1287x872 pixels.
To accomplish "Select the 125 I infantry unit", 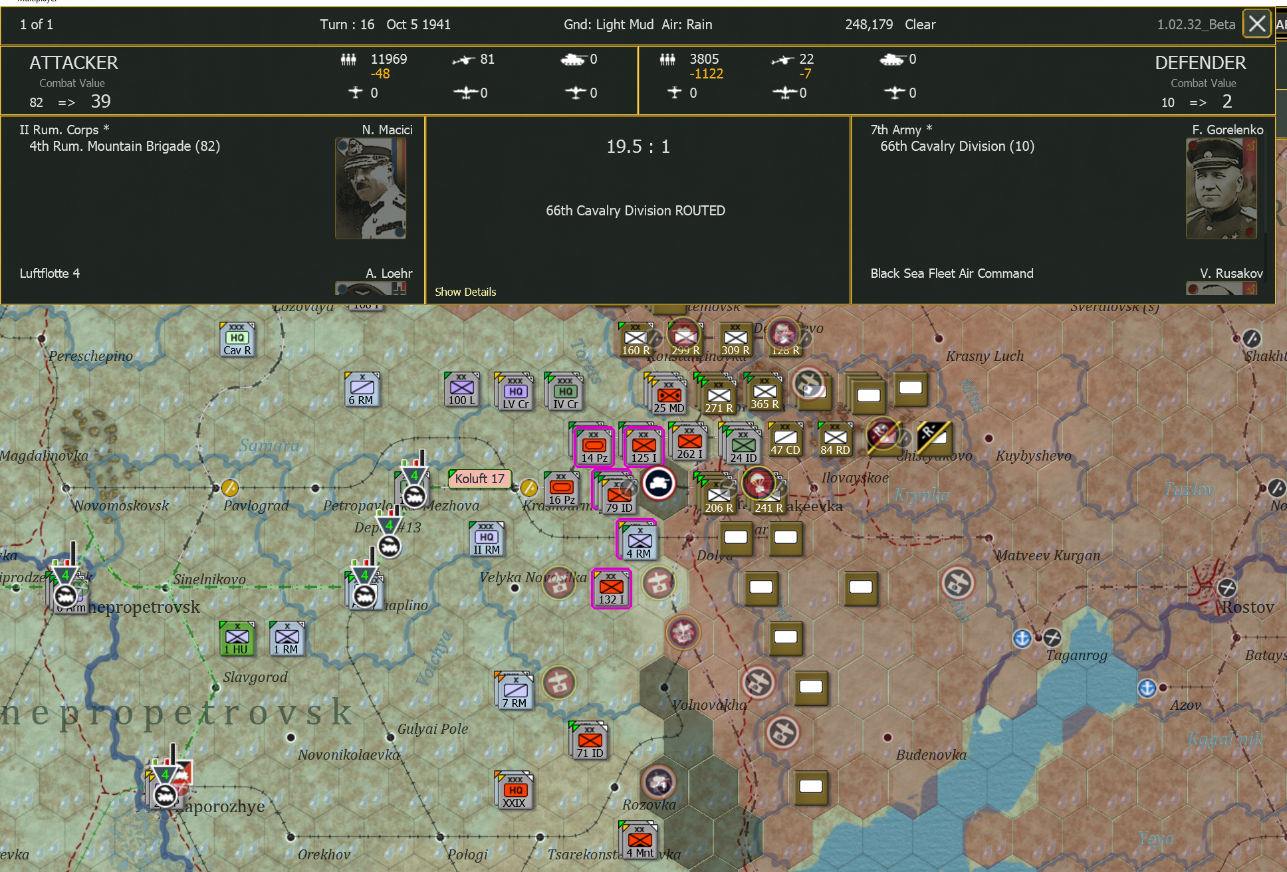I will coord(643,447).
